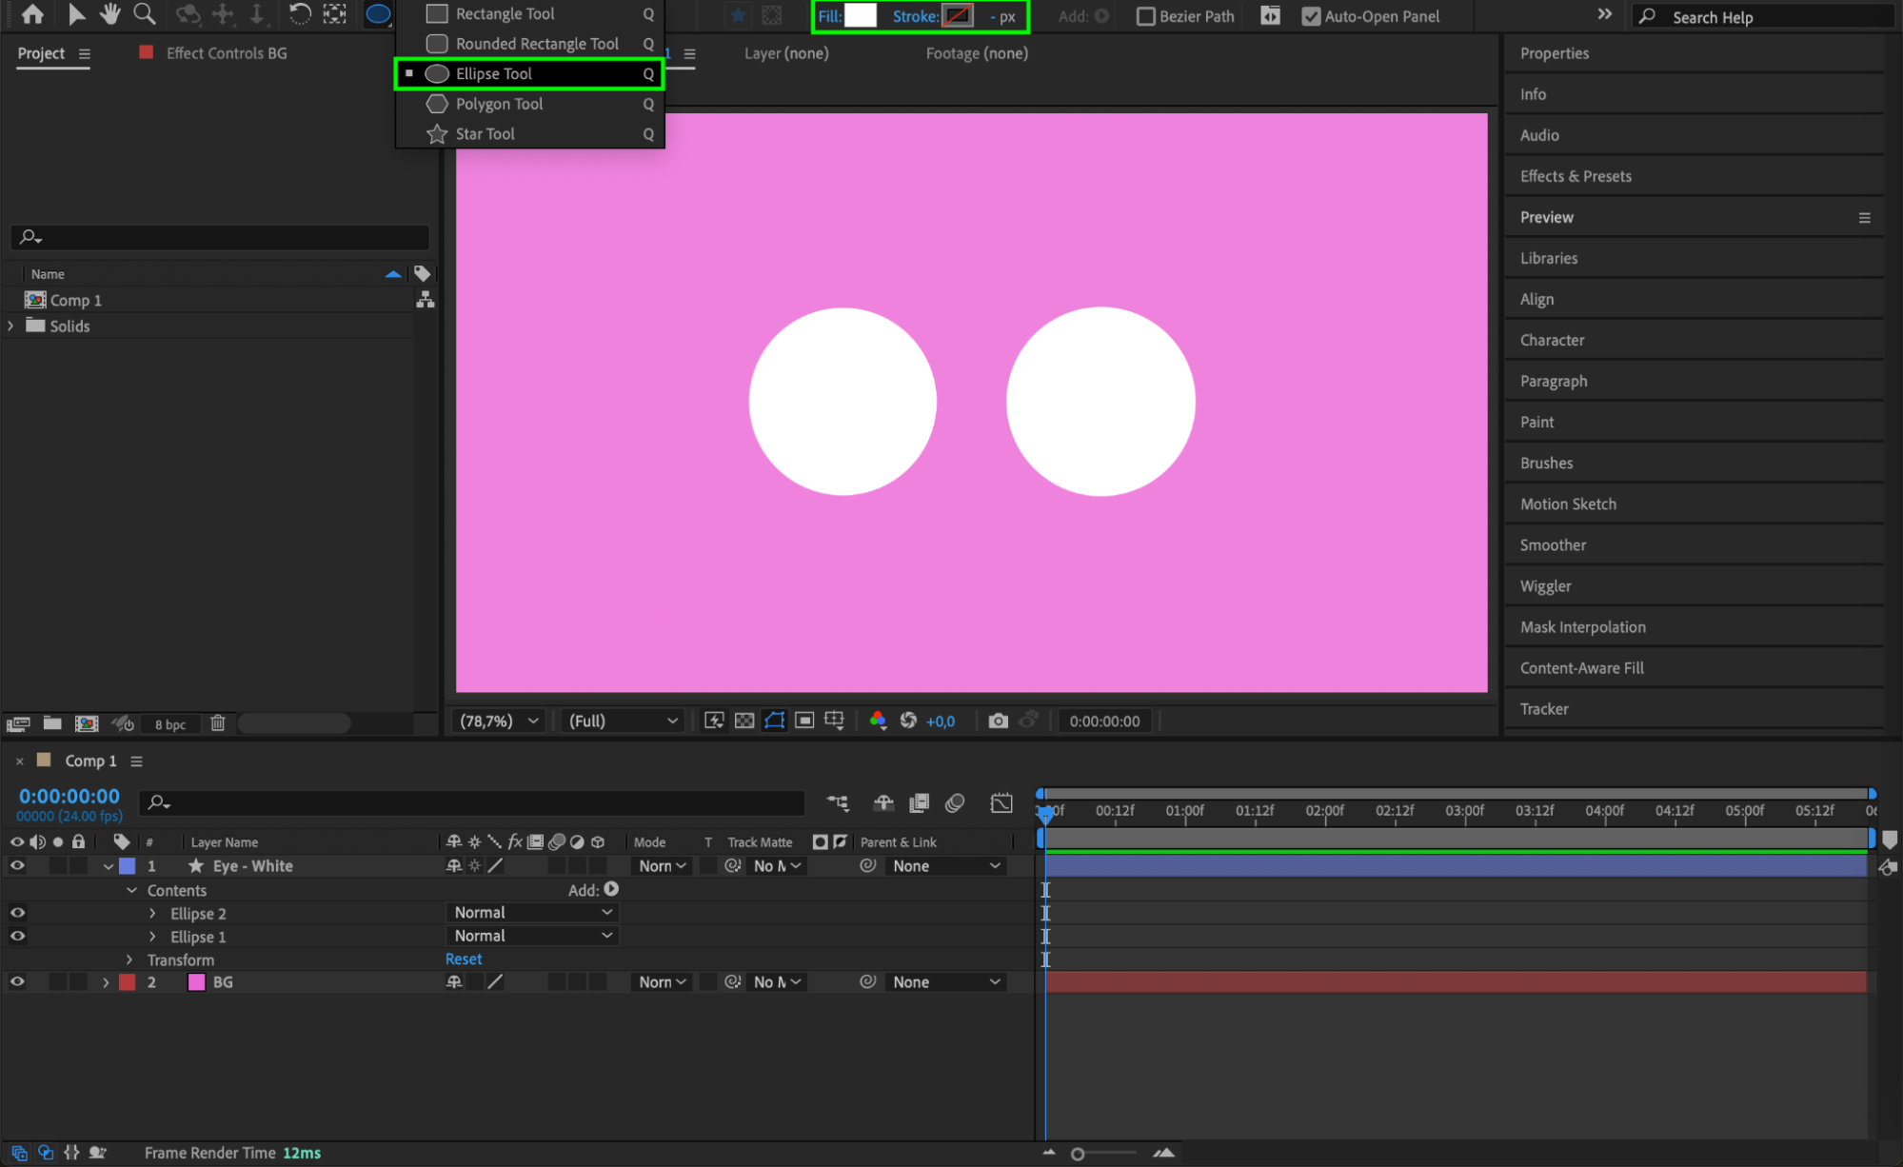Switch to the Effect Controls BG tab
The height and width of the screenshot is (1167, 1903).
(226, 53)
